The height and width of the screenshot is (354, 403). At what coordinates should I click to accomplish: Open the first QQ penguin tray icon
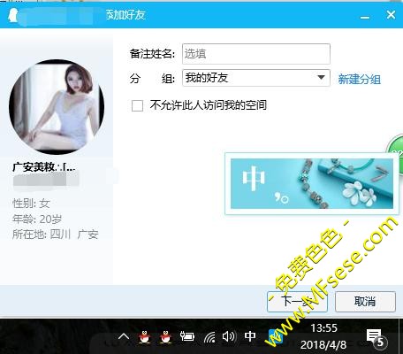[144, 337]
